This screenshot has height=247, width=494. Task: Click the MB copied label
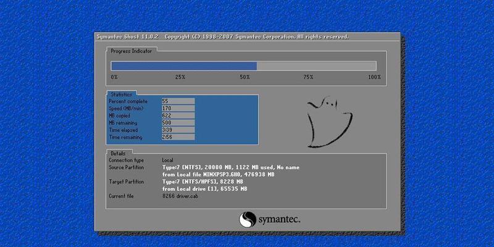pyautogui.click(x=120, y=116)
